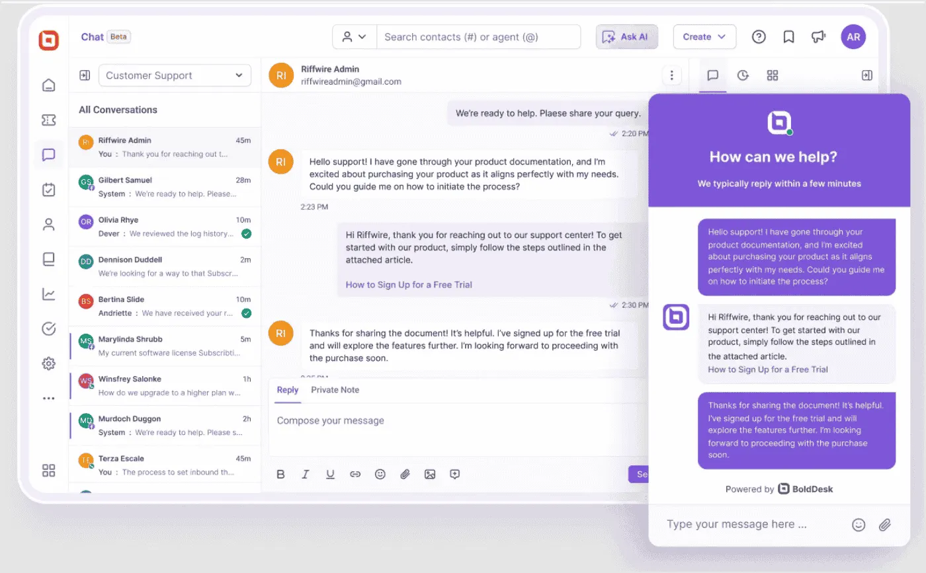The image size is (926, 573).
Task: Collapse the conversation list panel icon
Action: (85, 75)
